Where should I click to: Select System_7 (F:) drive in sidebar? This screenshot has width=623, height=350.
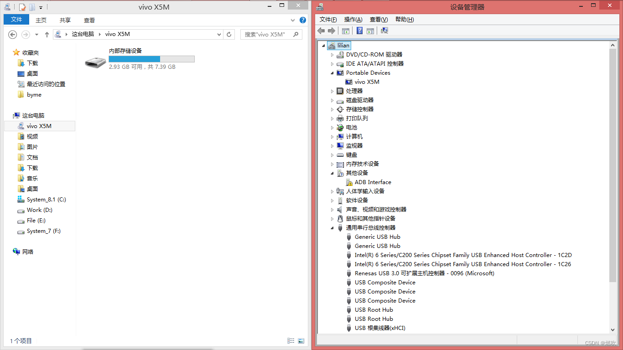point(44,231)
